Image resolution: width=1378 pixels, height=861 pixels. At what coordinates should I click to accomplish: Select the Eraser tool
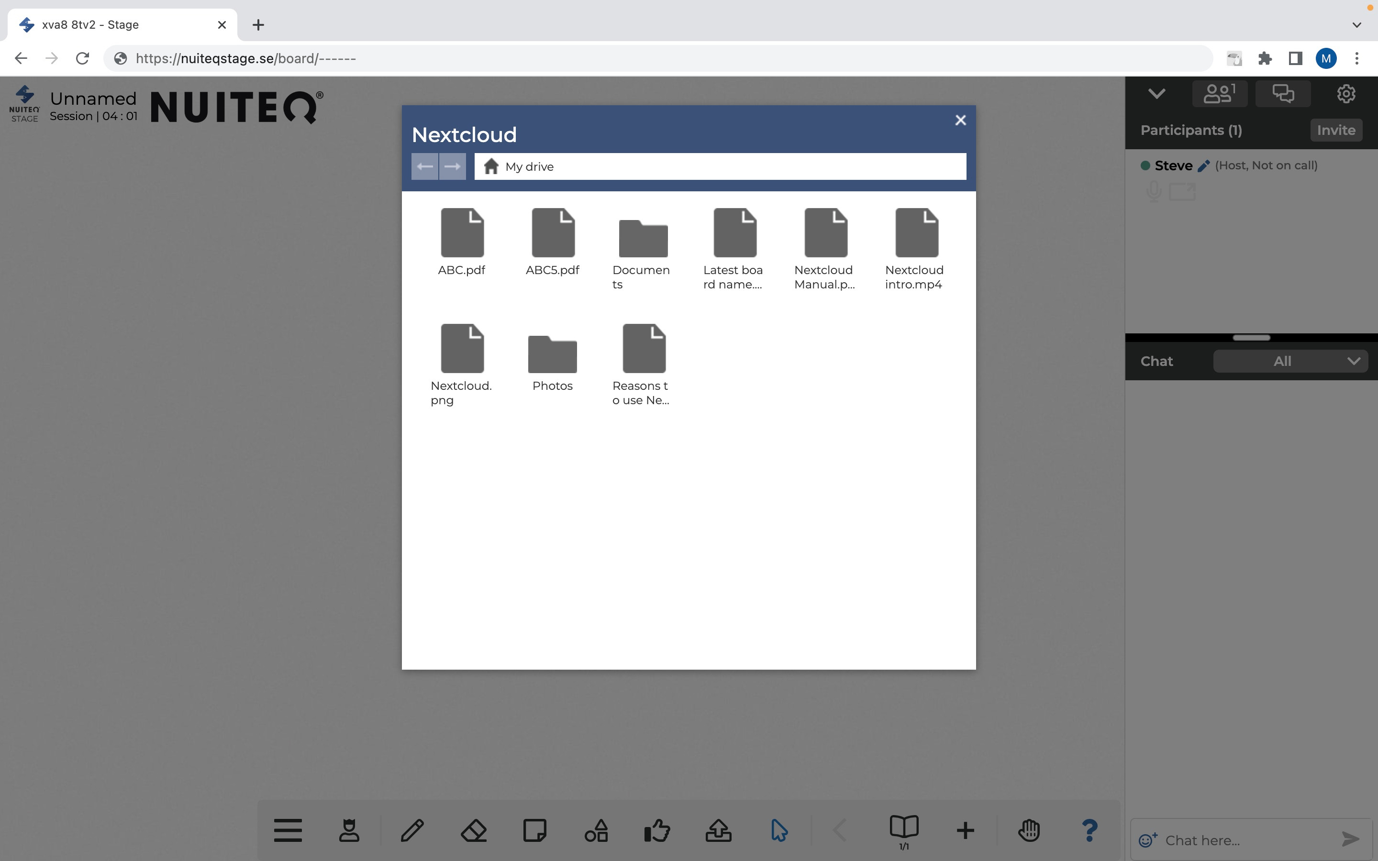[474, 830]
